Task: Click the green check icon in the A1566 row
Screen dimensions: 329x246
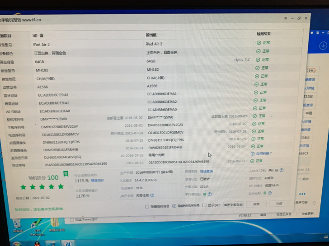Action: coord(256,84)
